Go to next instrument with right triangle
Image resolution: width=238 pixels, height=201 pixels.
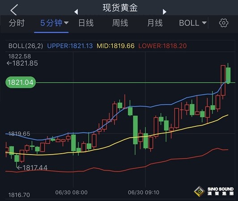coord(165,12)
